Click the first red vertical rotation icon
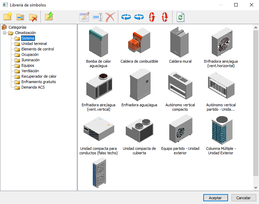 (152, 17)
